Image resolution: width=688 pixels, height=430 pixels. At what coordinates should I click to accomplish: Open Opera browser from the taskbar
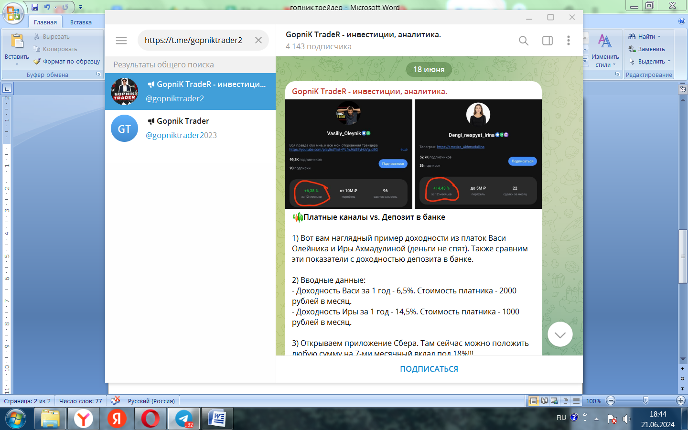pos(150,419)
